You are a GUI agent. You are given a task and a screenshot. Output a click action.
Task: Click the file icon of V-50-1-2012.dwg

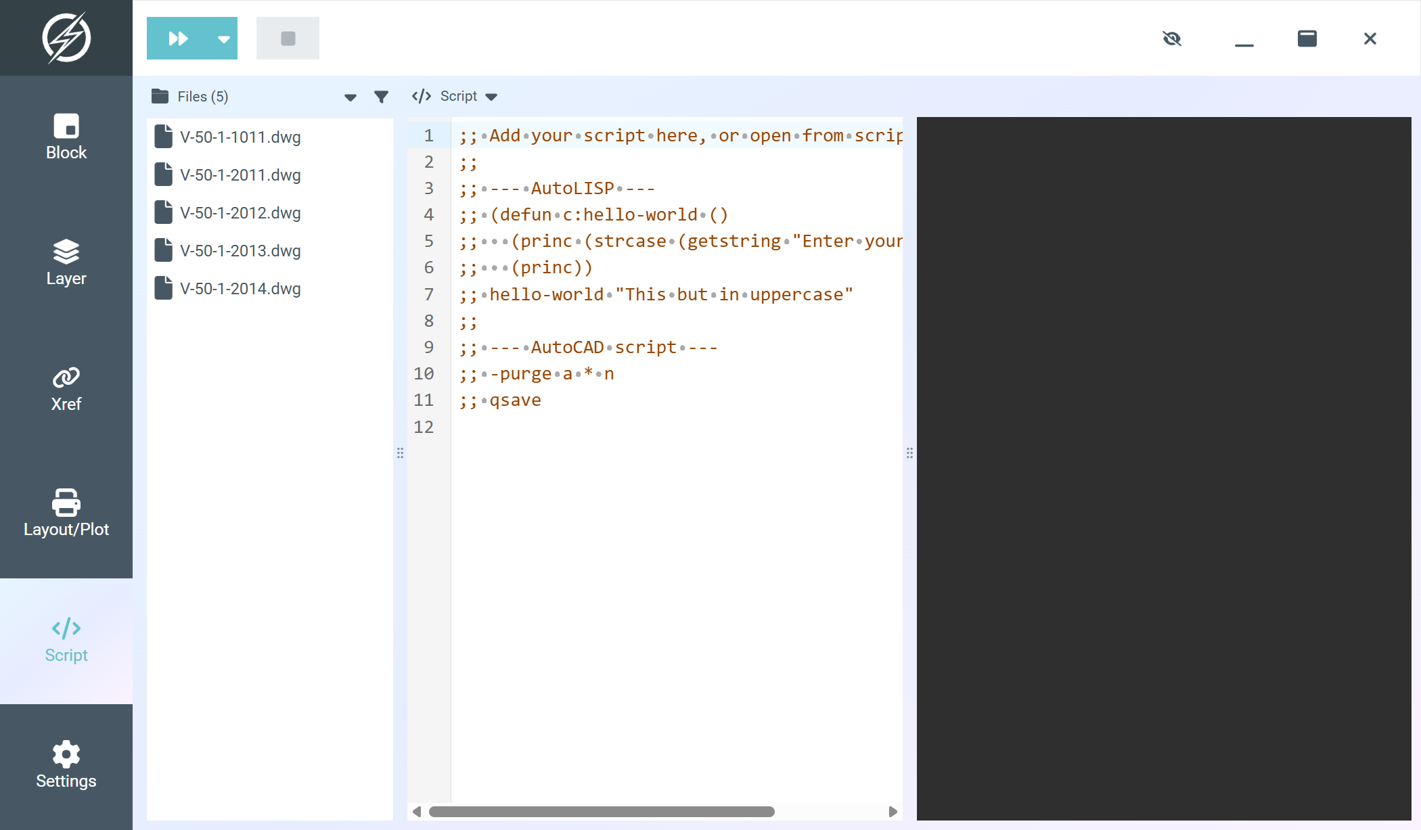[x=163, y=212]
